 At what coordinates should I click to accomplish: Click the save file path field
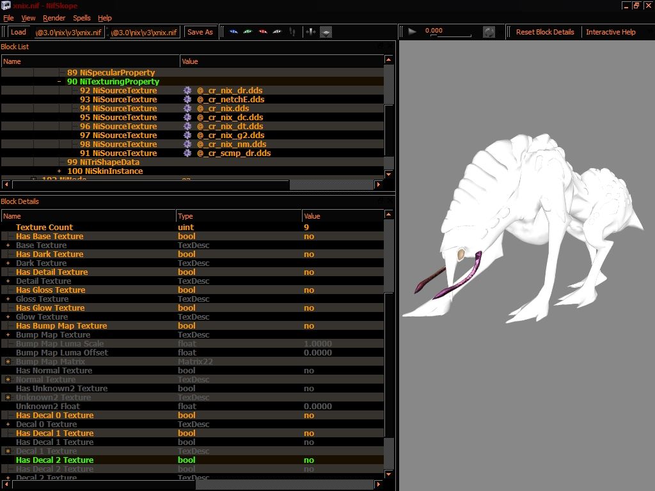pos(145,32)
